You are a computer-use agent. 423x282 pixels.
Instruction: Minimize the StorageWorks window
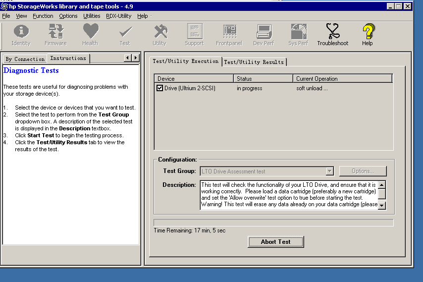[390, 6]
